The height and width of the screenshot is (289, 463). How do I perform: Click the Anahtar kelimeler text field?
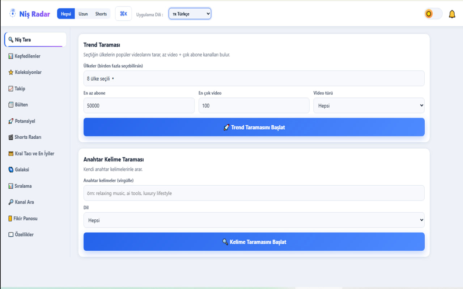click(254, 193)
